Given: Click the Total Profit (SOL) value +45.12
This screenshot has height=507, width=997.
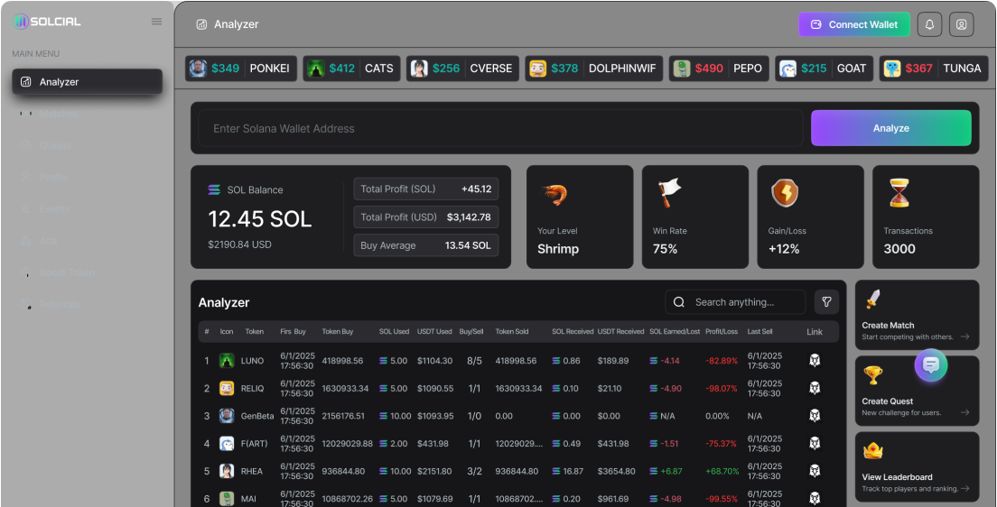Looking at the screenshot, I should (476, 189).
